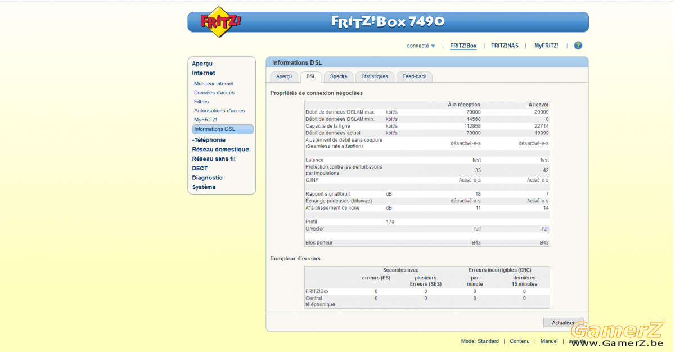Image resolution: width=675 pixels, height=352 pixels.
Task: Open the FRITZ!Box header link
Action: [463, 46]
